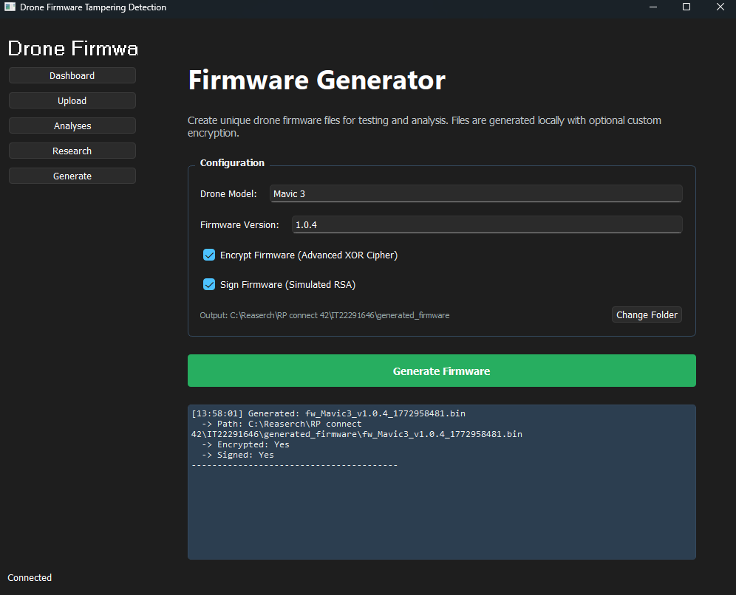This screenshot has height=595, width=736.
Task: Disable Encrypt Firmware (Advanced XOR Cipher)
Action: tap(209, 255)
